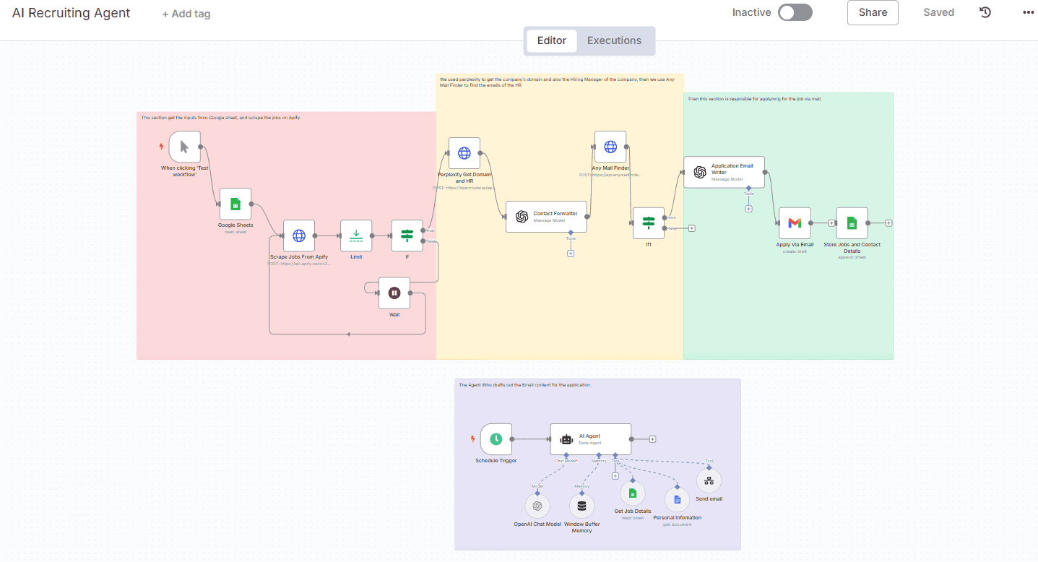This screenshot has width=1038, height=562.
Task: Select the Get Job Details tool node
Action: point(632,493)
